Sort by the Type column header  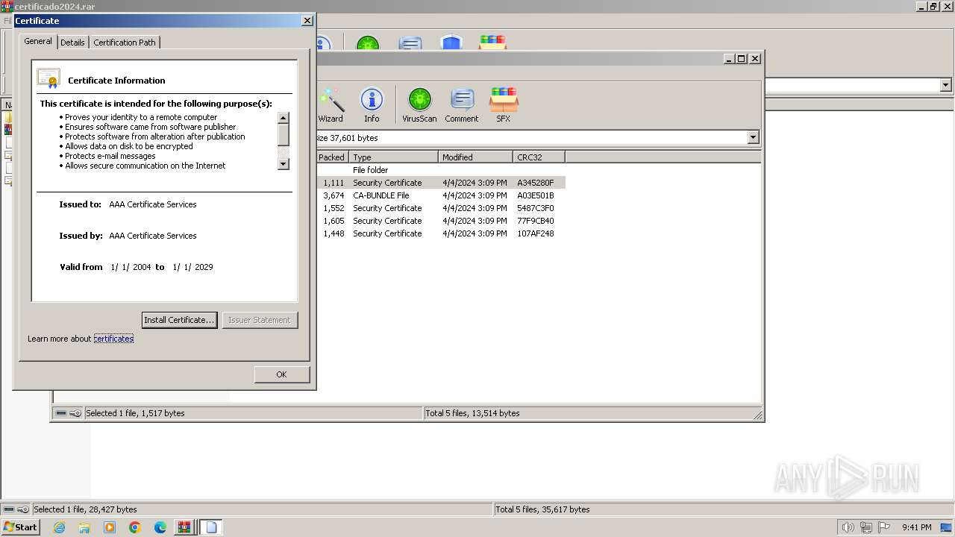(x=393, y=157)
